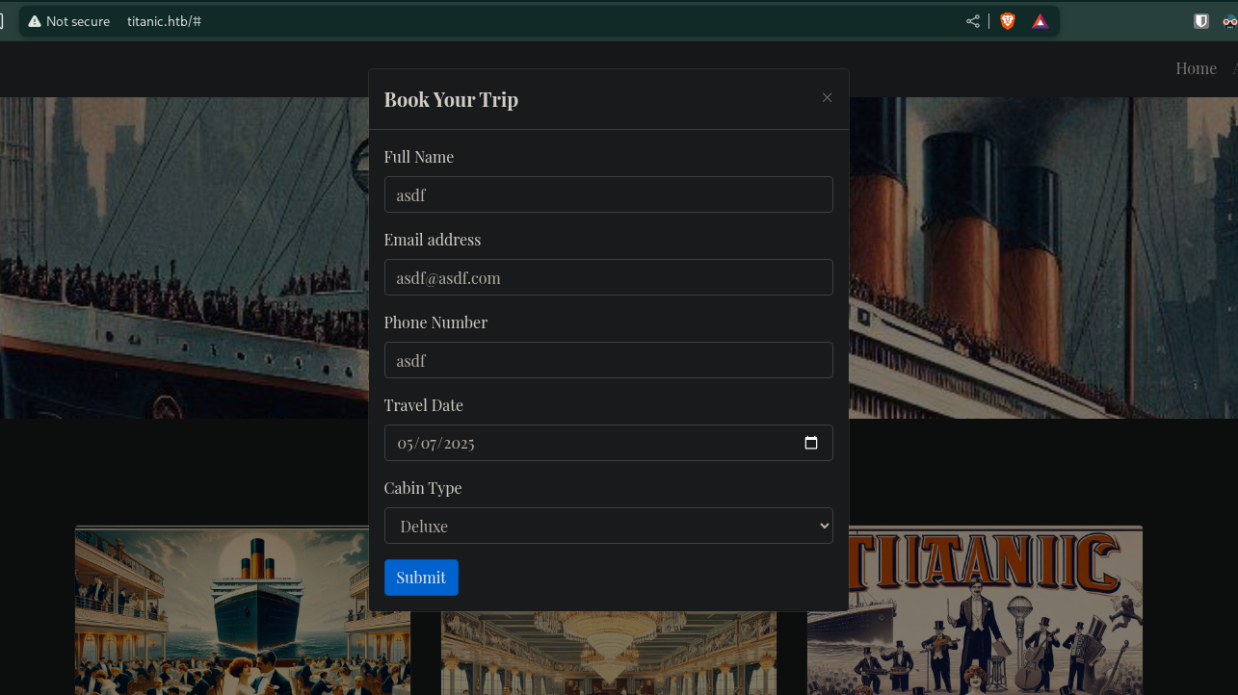The height and width of the screenshot is (695, 1238).
Task: Click the Phone Number input field
Action: pyautogui.click(x=608, y=360)
